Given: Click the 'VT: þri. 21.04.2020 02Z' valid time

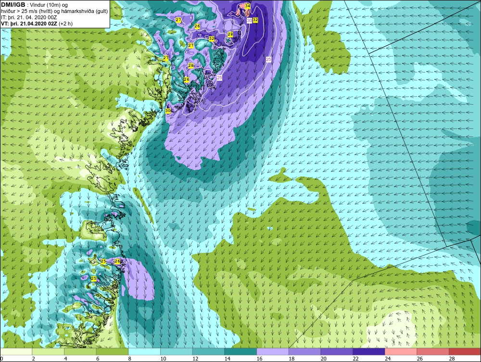Looking at the screenshot, I should coord(29,24).
